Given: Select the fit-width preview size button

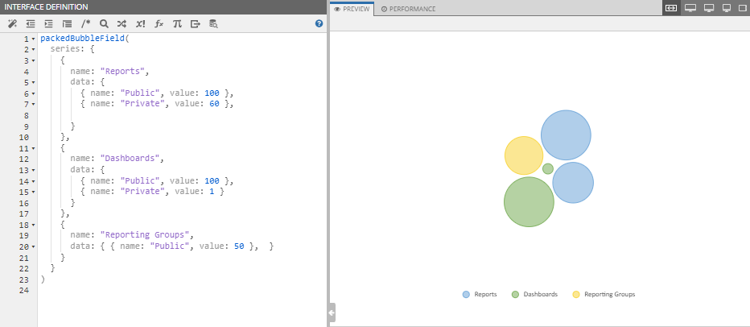Looking at the screenshot, I should 671,8.
